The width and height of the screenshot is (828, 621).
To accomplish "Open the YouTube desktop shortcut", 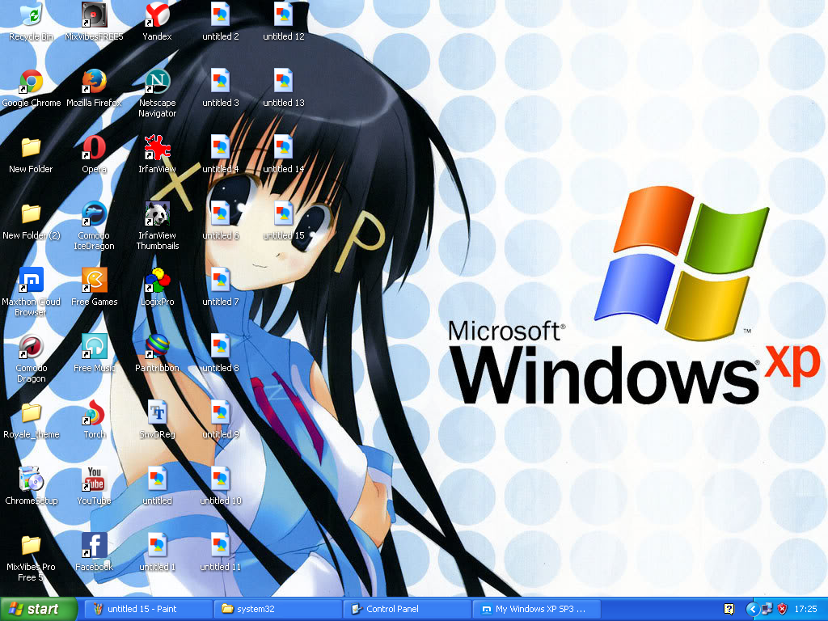I will pyautogui.click(x=94, y=484).
